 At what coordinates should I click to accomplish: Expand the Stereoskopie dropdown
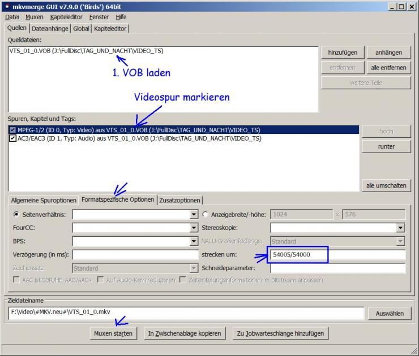click(401, 228)
